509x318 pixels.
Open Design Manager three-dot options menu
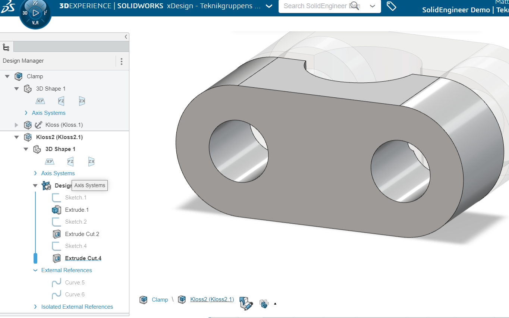pyautogui.click(x=122, y=61)
